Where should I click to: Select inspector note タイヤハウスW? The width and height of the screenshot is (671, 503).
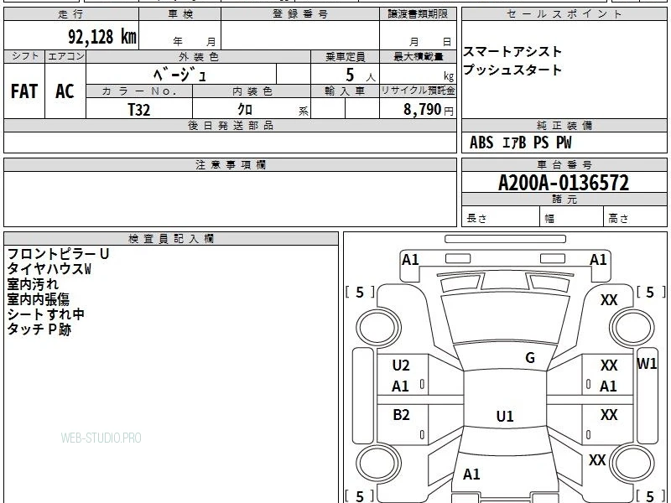tap(49, 269)
